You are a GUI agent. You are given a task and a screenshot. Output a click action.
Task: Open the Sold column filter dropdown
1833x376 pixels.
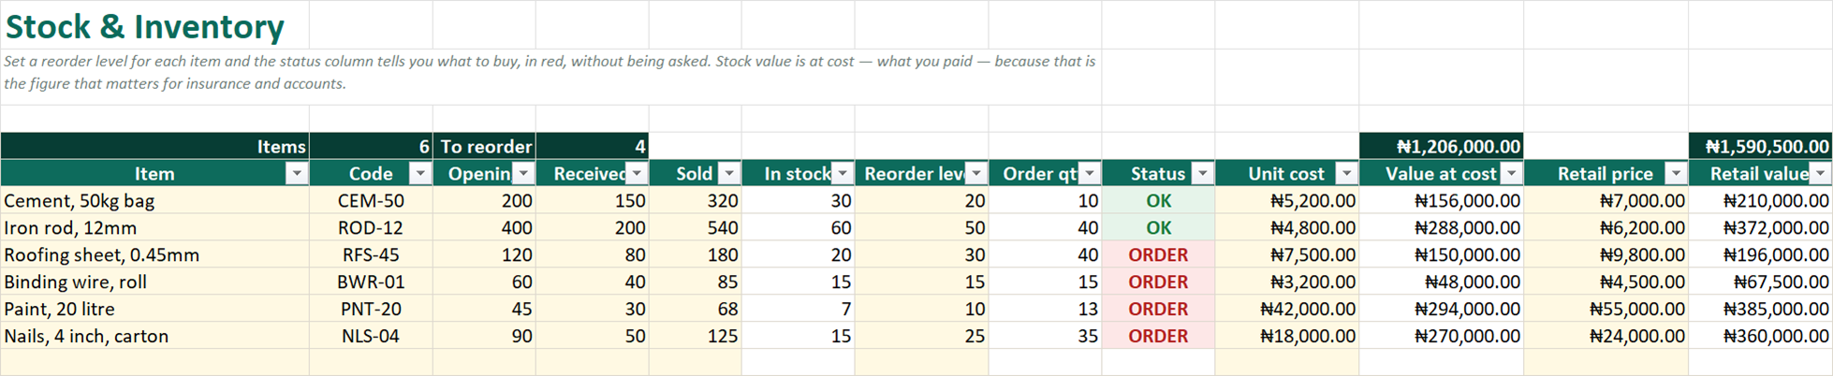coord(729,173)
